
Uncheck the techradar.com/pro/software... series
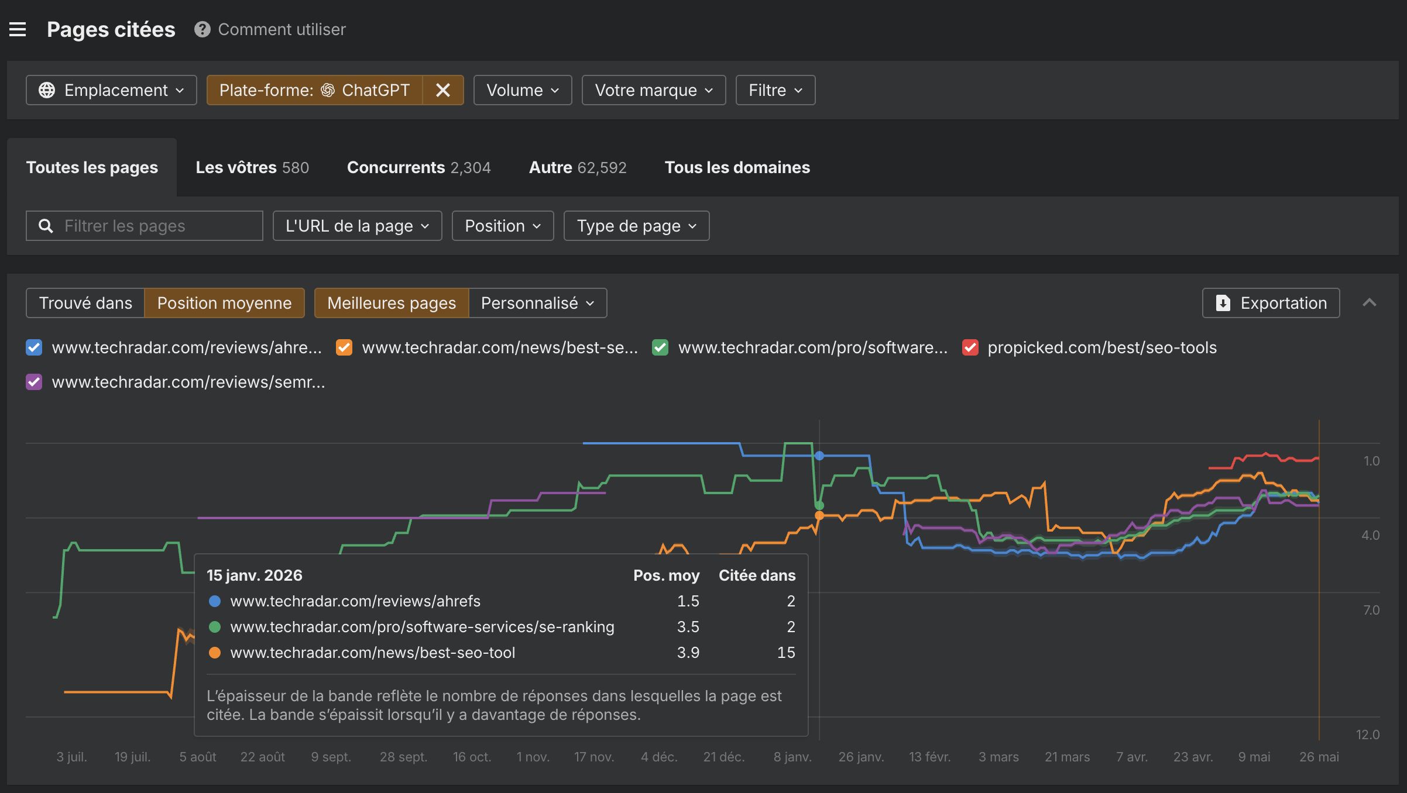point(660,347)
